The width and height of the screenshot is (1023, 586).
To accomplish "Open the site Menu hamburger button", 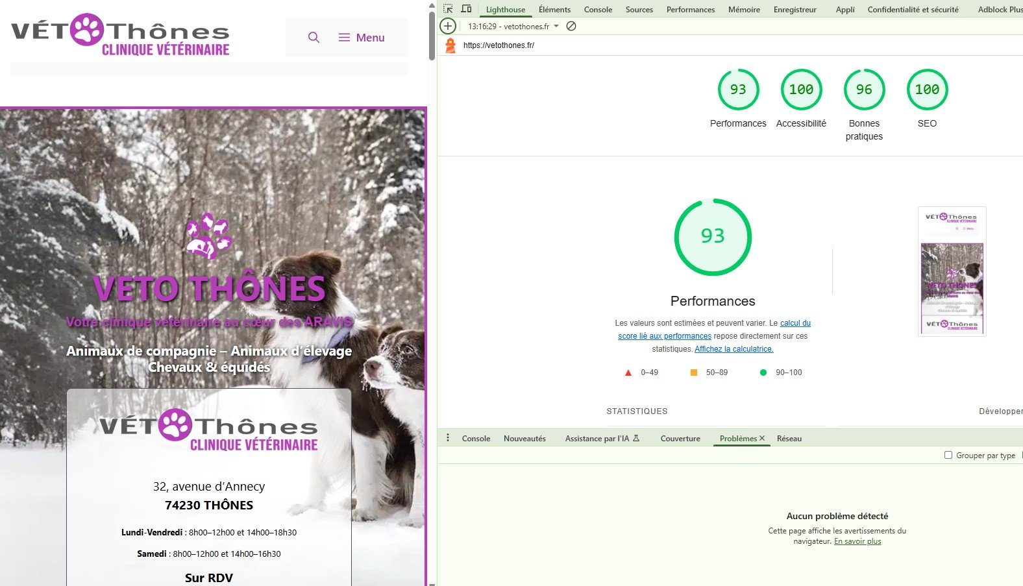I will [x=362, y=38].
